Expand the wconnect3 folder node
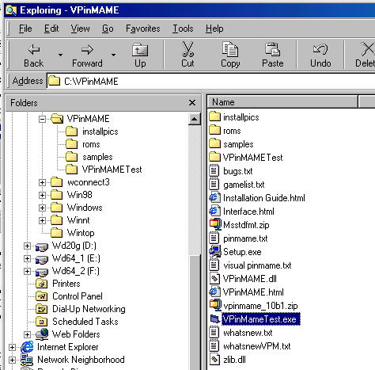This screenshot has height=370, width=375. [x=42, y=182]
